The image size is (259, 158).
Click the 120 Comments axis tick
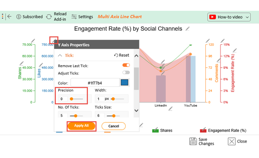[x=211, y=44]
